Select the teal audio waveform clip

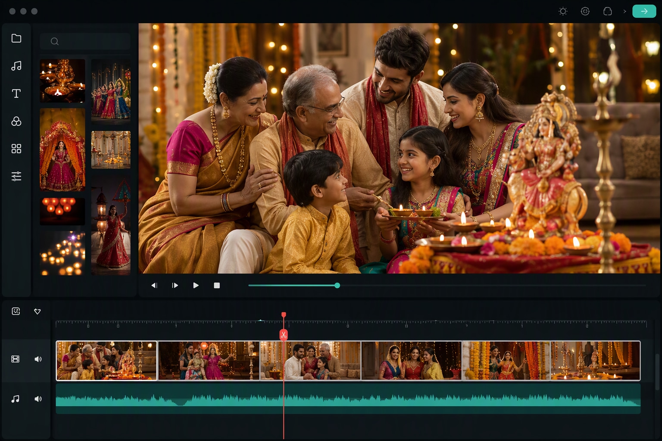pyautogui.click(x=348, y=399)
